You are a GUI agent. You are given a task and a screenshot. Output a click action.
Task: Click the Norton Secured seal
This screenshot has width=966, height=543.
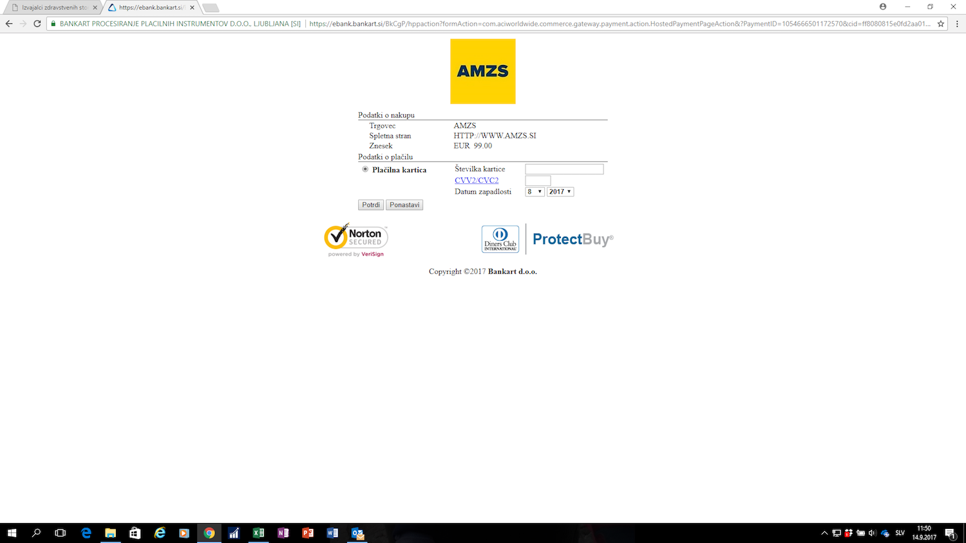[x=356, y=240]
